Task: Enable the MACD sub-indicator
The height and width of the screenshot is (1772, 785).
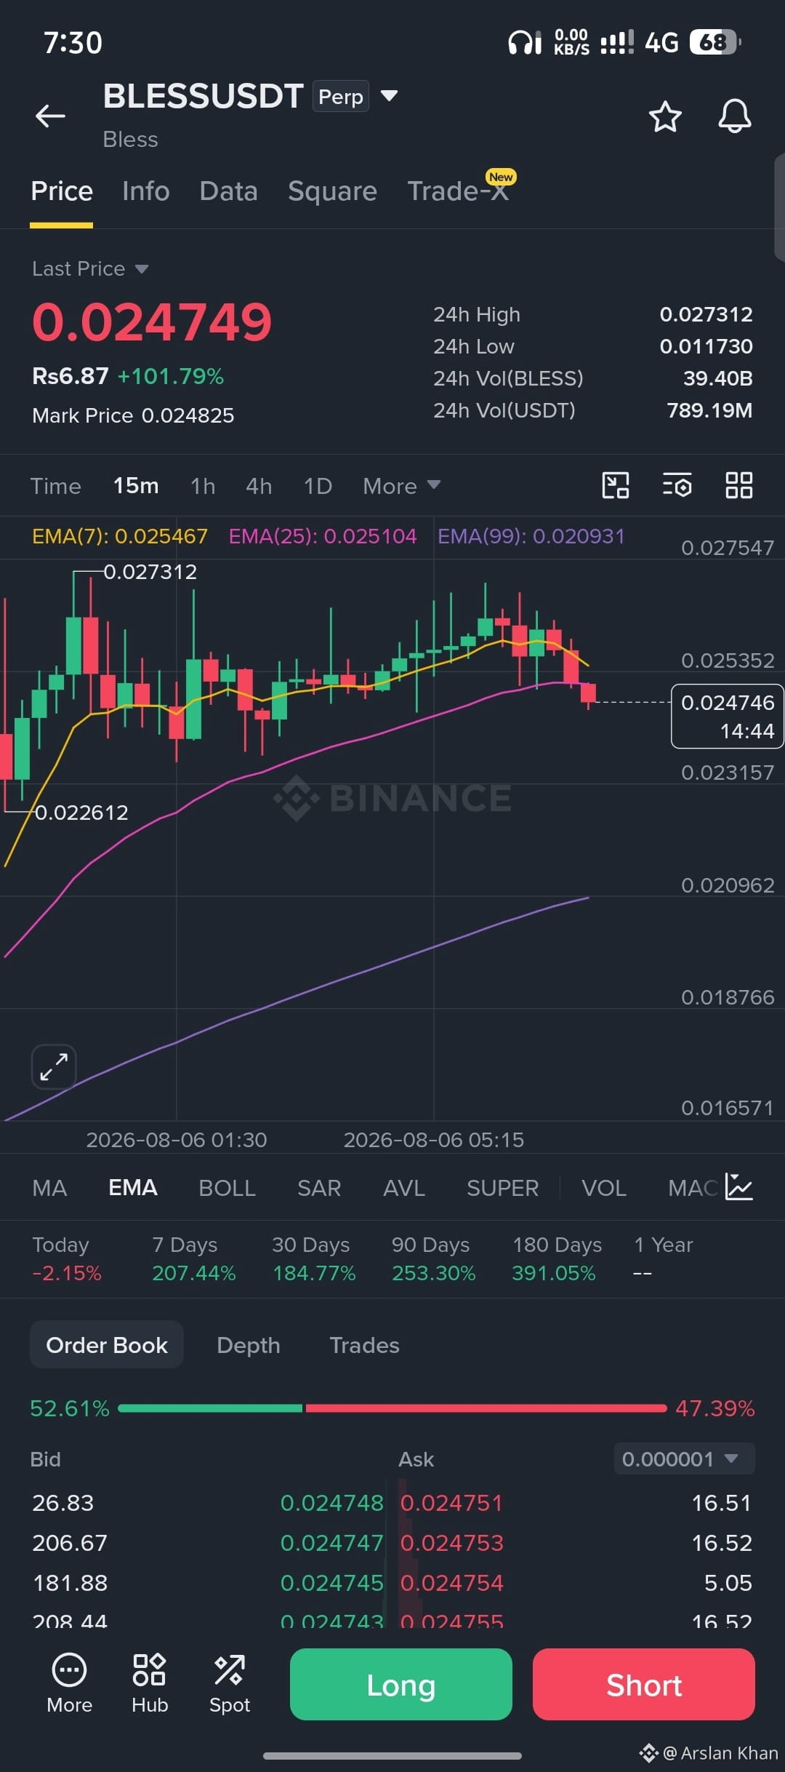Action: 693,1188
